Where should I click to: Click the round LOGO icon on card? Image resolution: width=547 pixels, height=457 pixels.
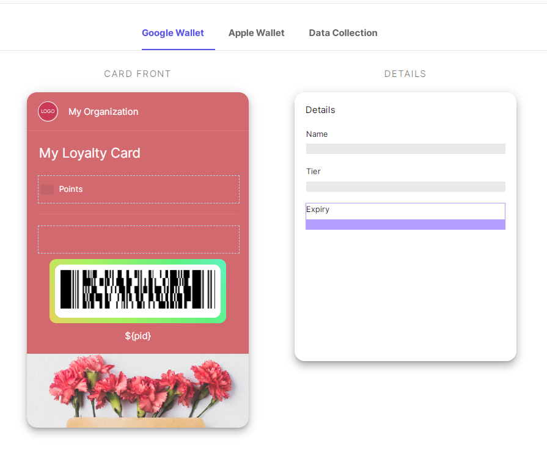pyautogui.click(x=48, y=112)
